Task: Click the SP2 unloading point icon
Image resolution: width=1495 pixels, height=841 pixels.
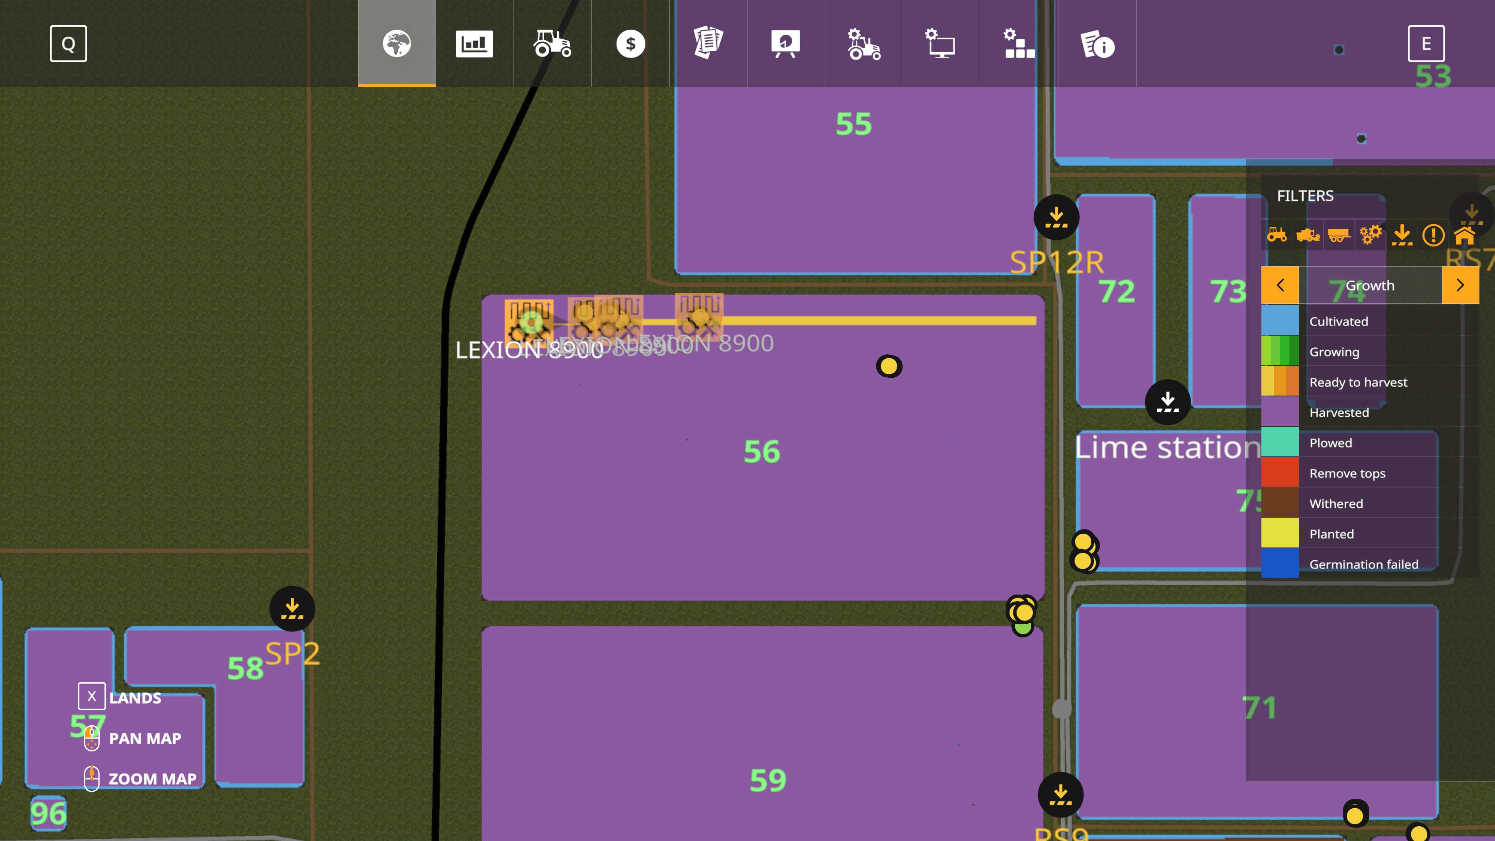Action: pos(292,608)
